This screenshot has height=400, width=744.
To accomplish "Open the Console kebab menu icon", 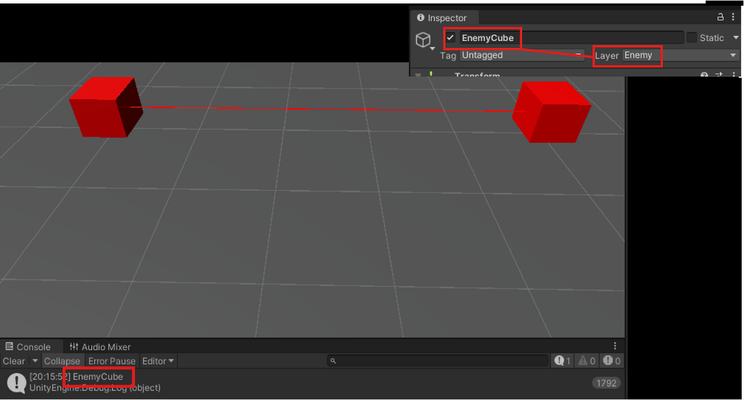I will [615, 345].
